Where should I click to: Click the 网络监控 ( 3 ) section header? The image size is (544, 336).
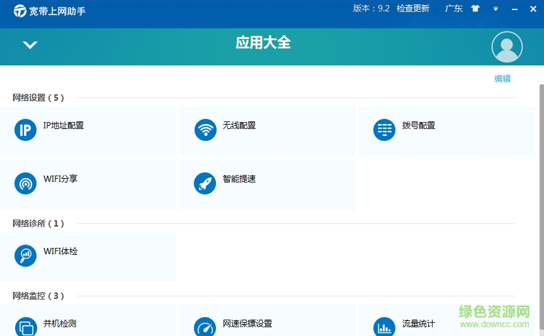[38, 296]
